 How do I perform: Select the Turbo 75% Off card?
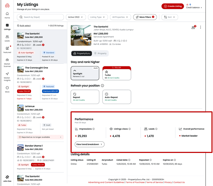116,73
